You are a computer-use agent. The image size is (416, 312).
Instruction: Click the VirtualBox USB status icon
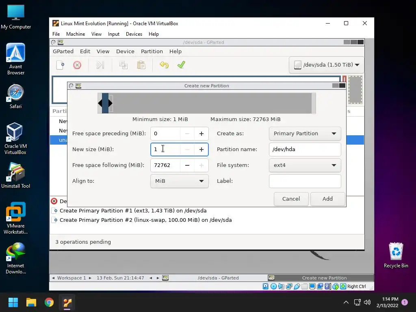297,286
